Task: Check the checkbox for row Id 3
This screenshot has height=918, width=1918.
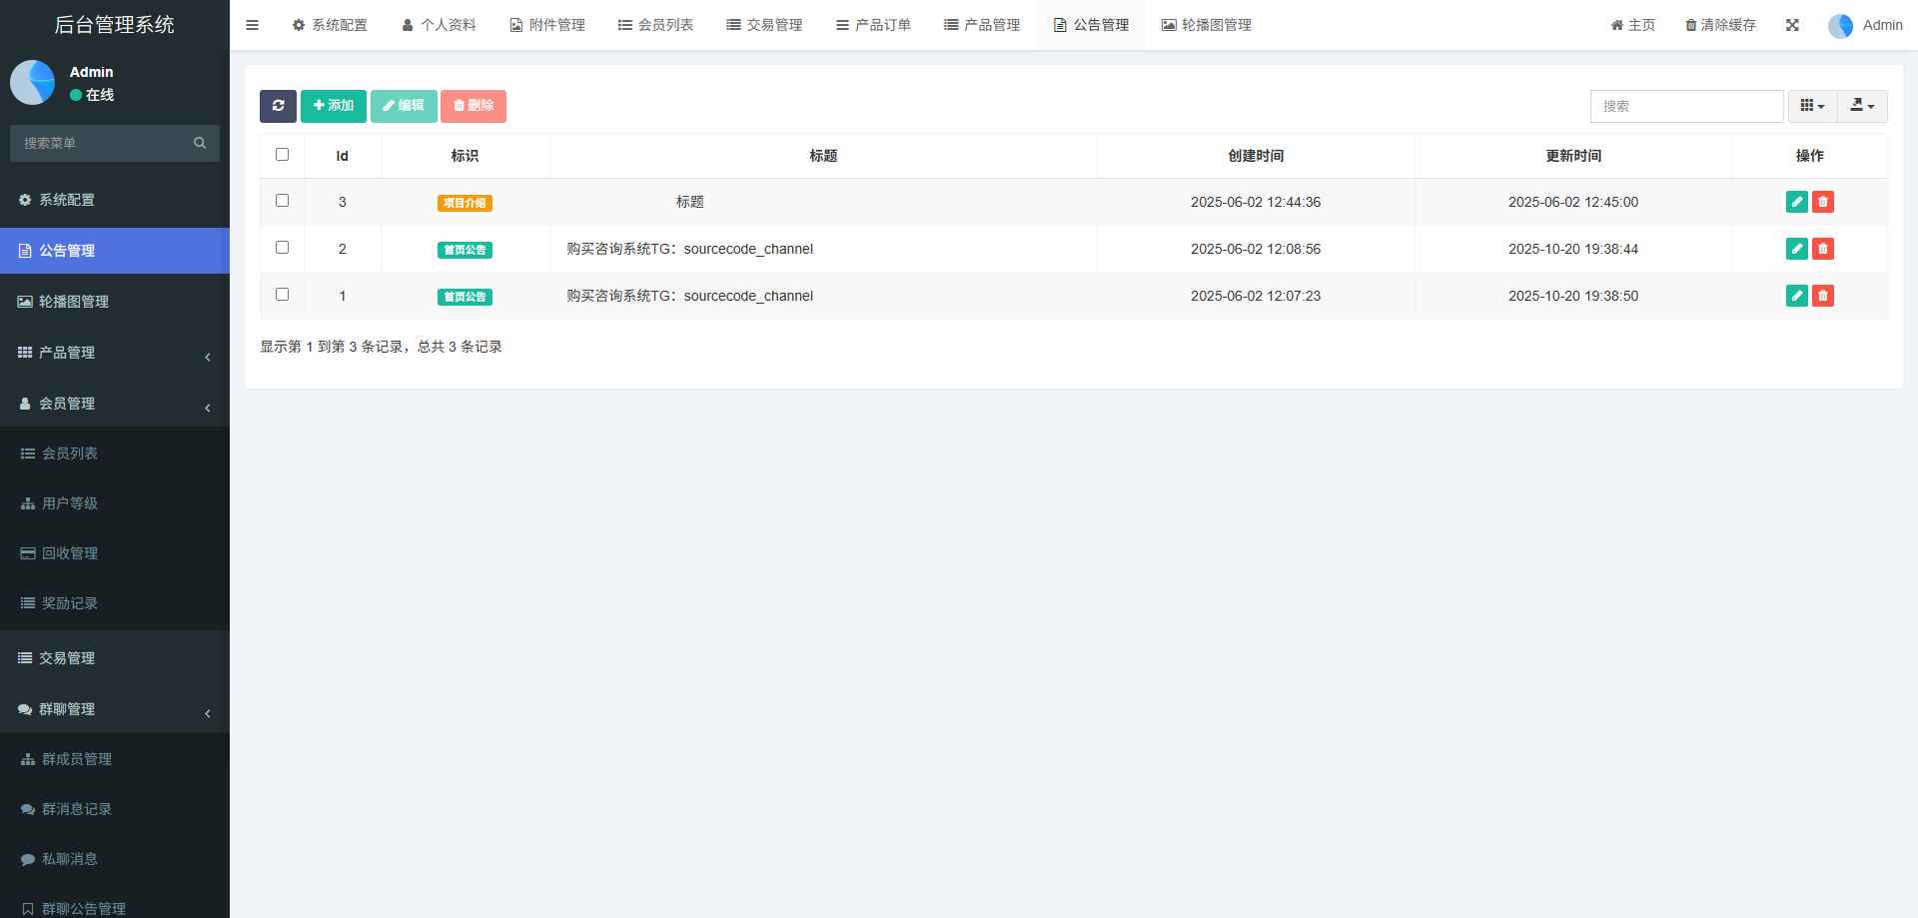Action: (282, 201)
